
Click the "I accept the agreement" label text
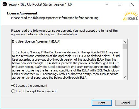pos(31,86)
